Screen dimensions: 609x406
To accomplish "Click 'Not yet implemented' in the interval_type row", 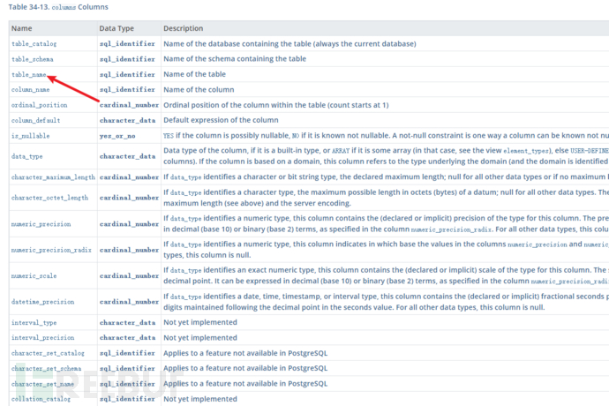I will point(200,322).
